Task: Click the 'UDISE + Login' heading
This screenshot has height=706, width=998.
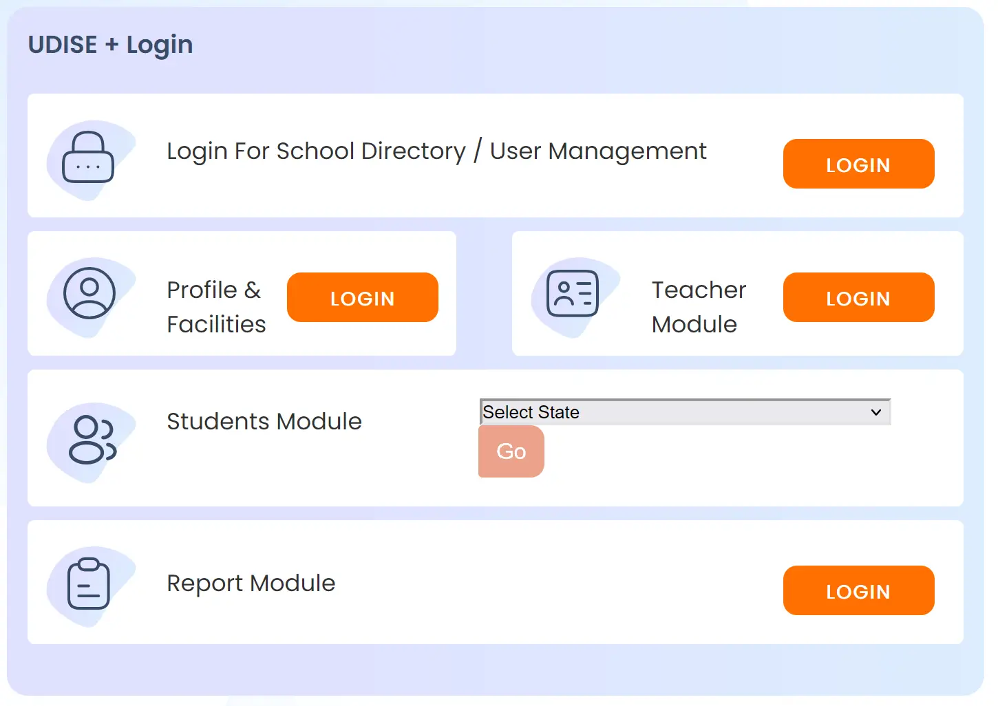Action: tap(111, 45)
